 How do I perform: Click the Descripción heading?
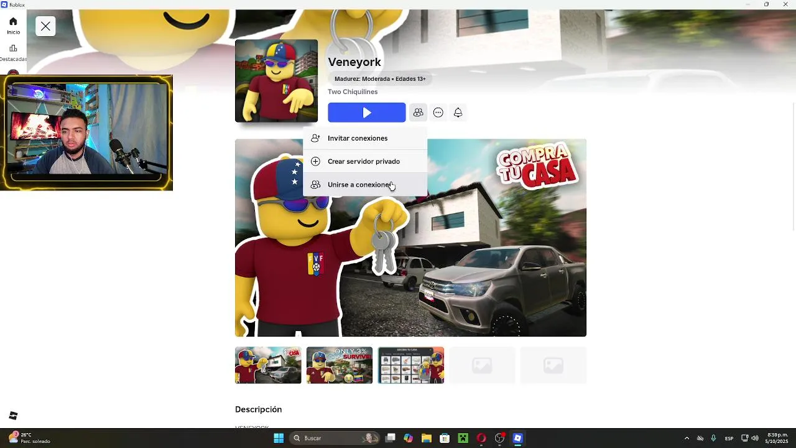[258, 409]
